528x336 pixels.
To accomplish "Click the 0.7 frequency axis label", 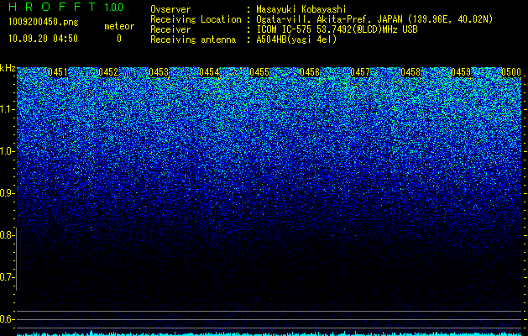I will point(7,277).
